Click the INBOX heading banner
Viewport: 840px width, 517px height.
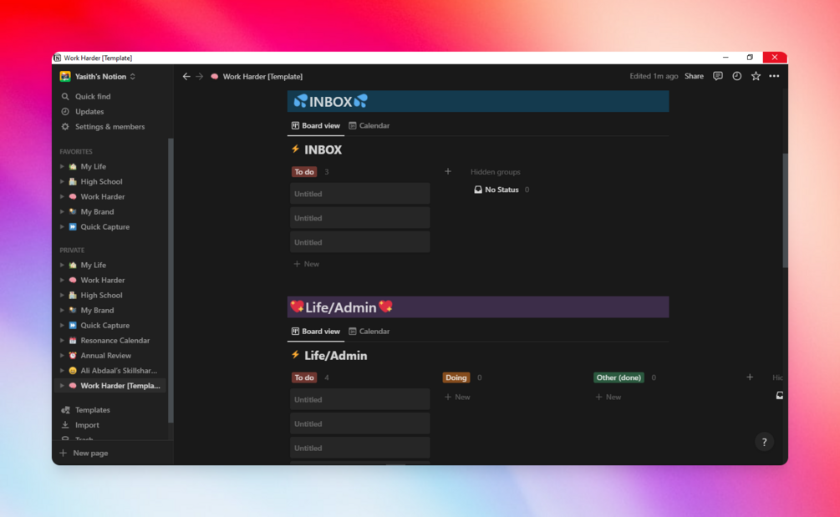click(478, 101)
